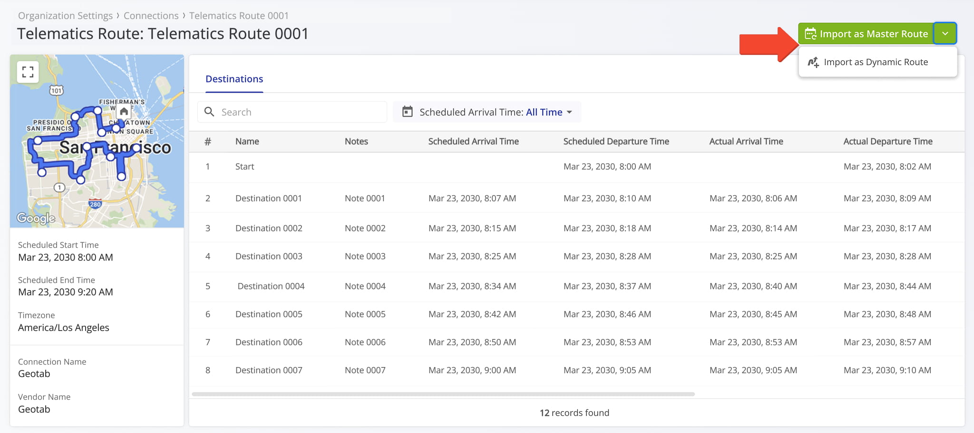Toggle the import options dropdown arrow
The height and width of the screenshot is (433, 974).
945,34
